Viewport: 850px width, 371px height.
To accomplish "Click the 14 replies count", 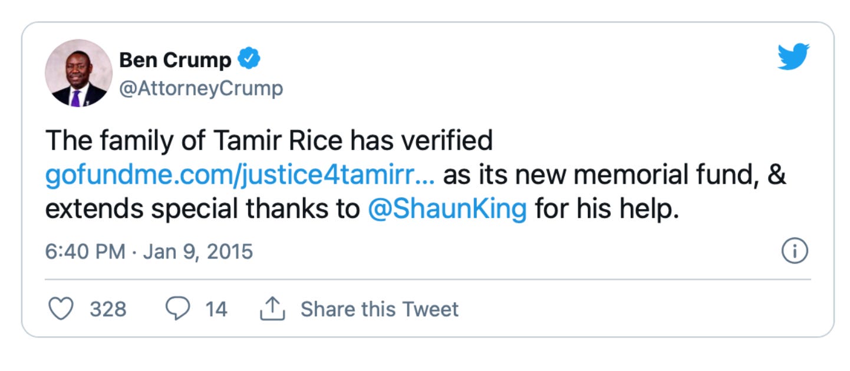I will tap(216, 309).
